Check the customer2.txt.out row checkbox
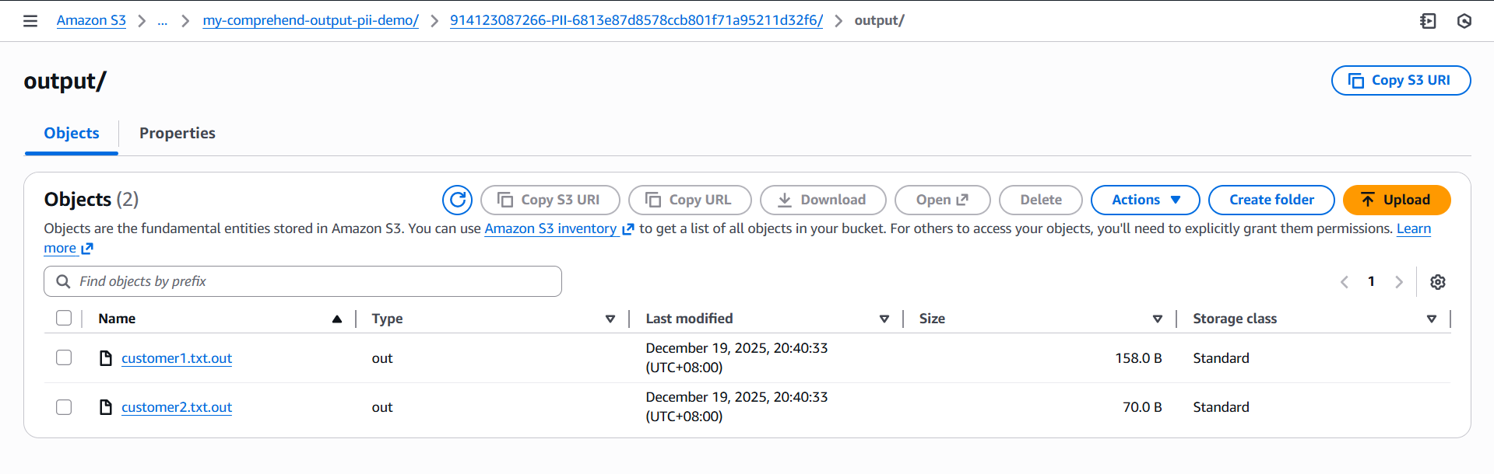 63,406
